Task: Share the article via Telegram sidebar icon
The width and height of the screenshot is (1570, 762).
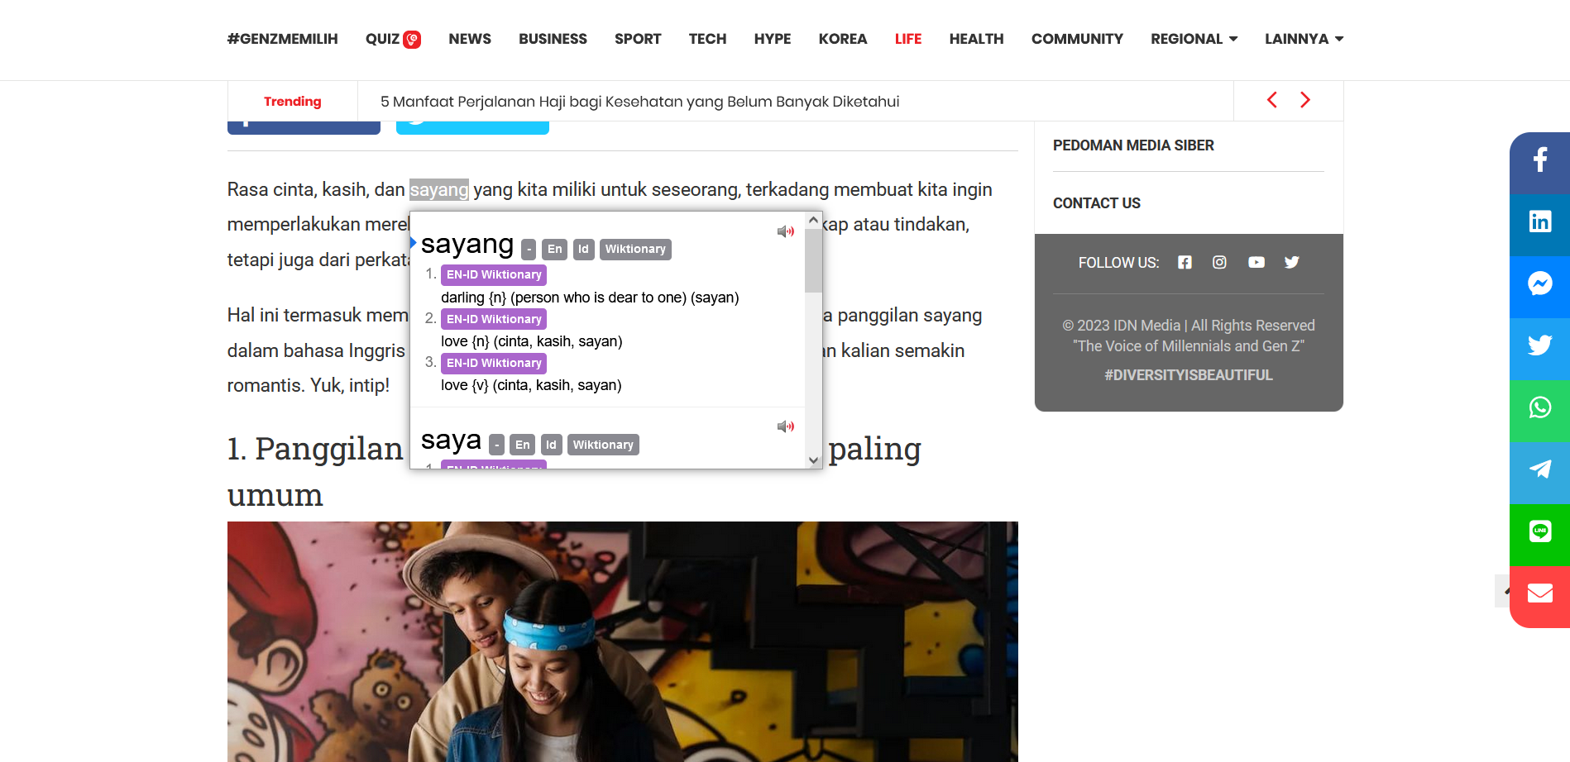Action: pos(1539,469)
